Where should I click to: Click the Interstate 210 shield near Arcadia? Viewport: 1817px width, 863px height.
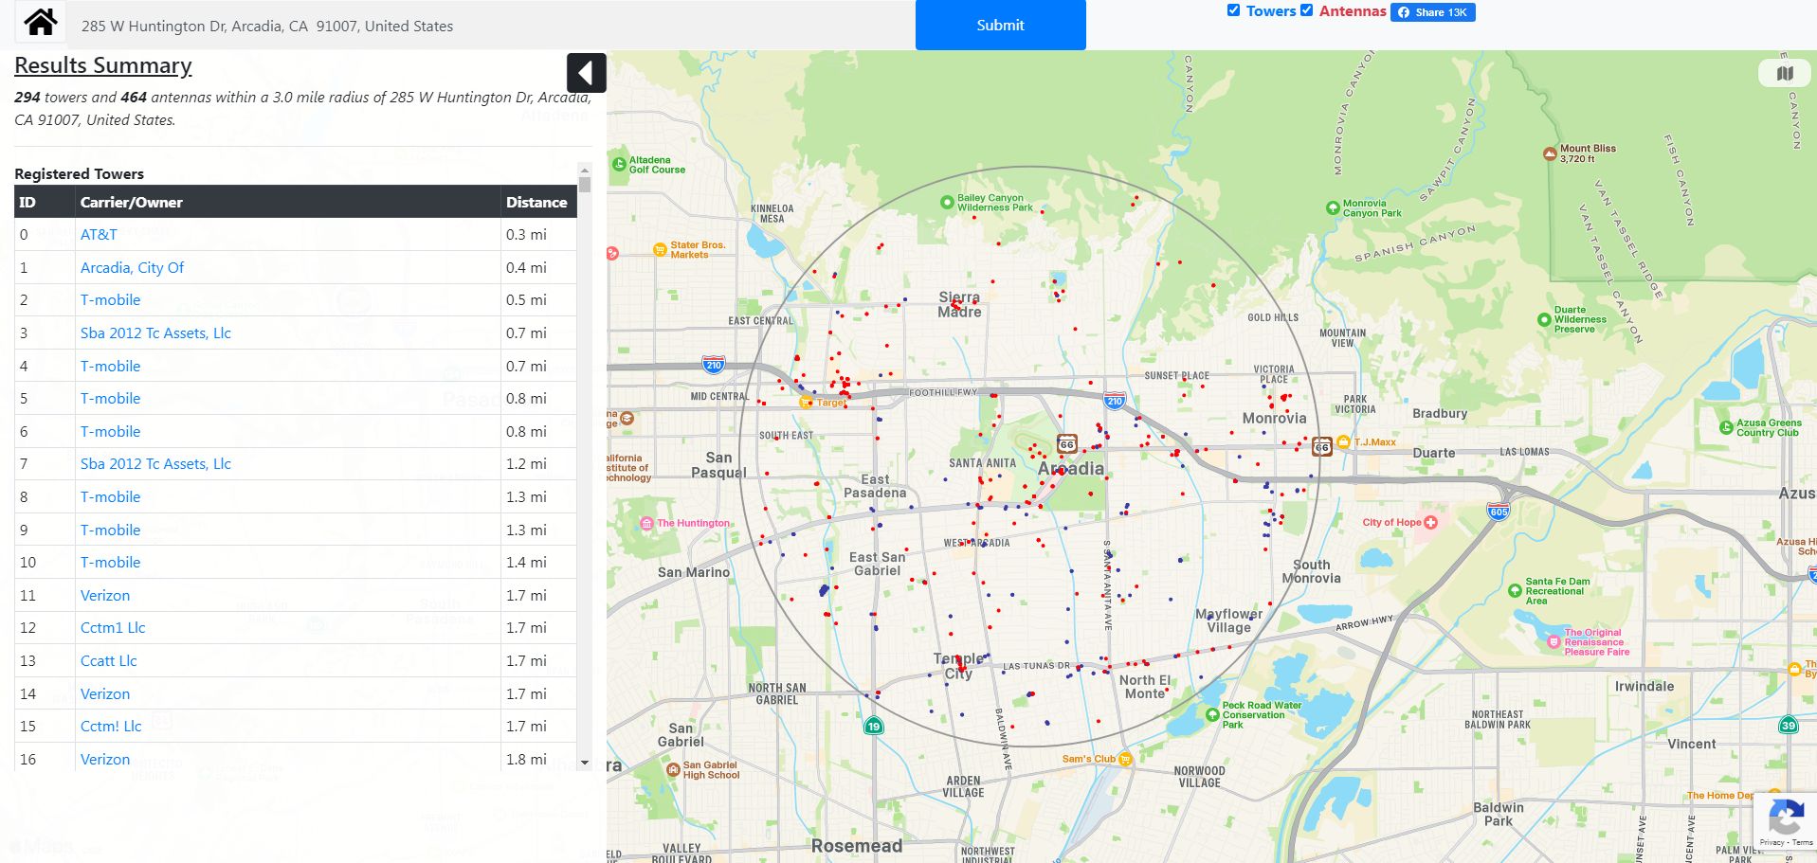(1115, 401)
